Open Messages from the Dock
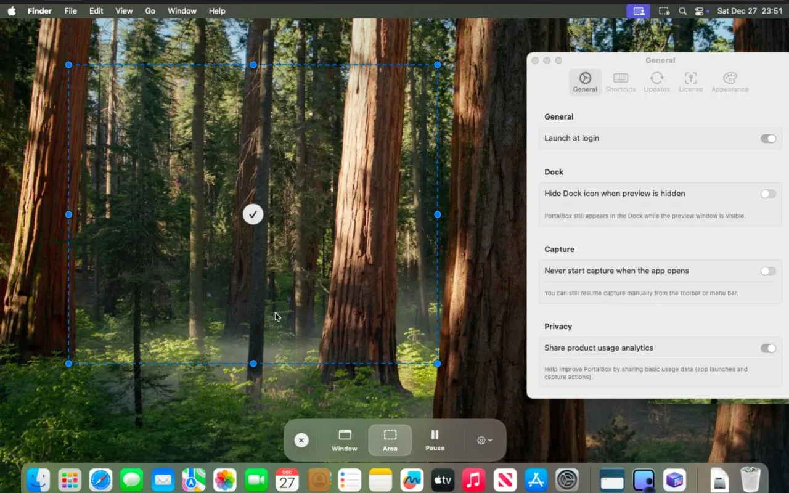Image resolution: width=789 pixels, height=493 pixels. (x=132, y=479)
